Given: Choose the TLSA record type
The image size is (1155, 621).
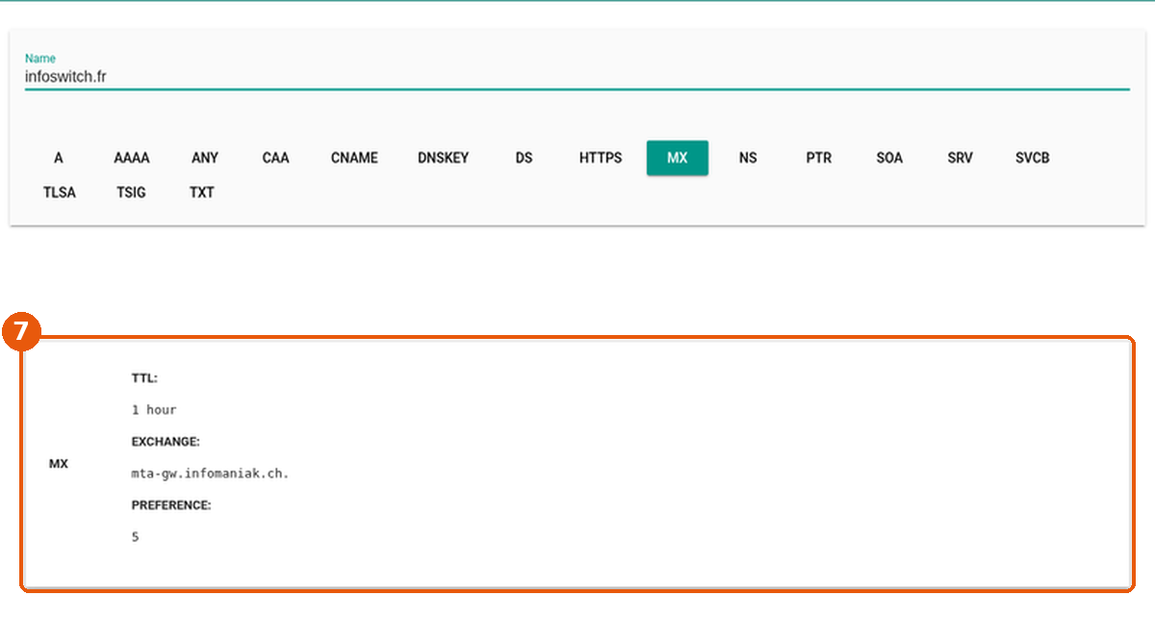Looking at the screenshot, I should (x=59, y=193).
